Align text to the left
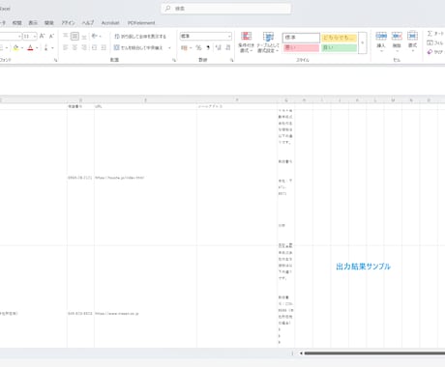This screenshot has width=445, height=367. 66,47
